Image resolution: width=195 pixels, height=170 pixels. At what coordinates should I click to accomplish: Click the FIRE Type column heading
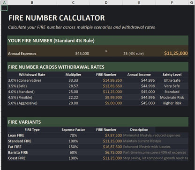(32, 130)
